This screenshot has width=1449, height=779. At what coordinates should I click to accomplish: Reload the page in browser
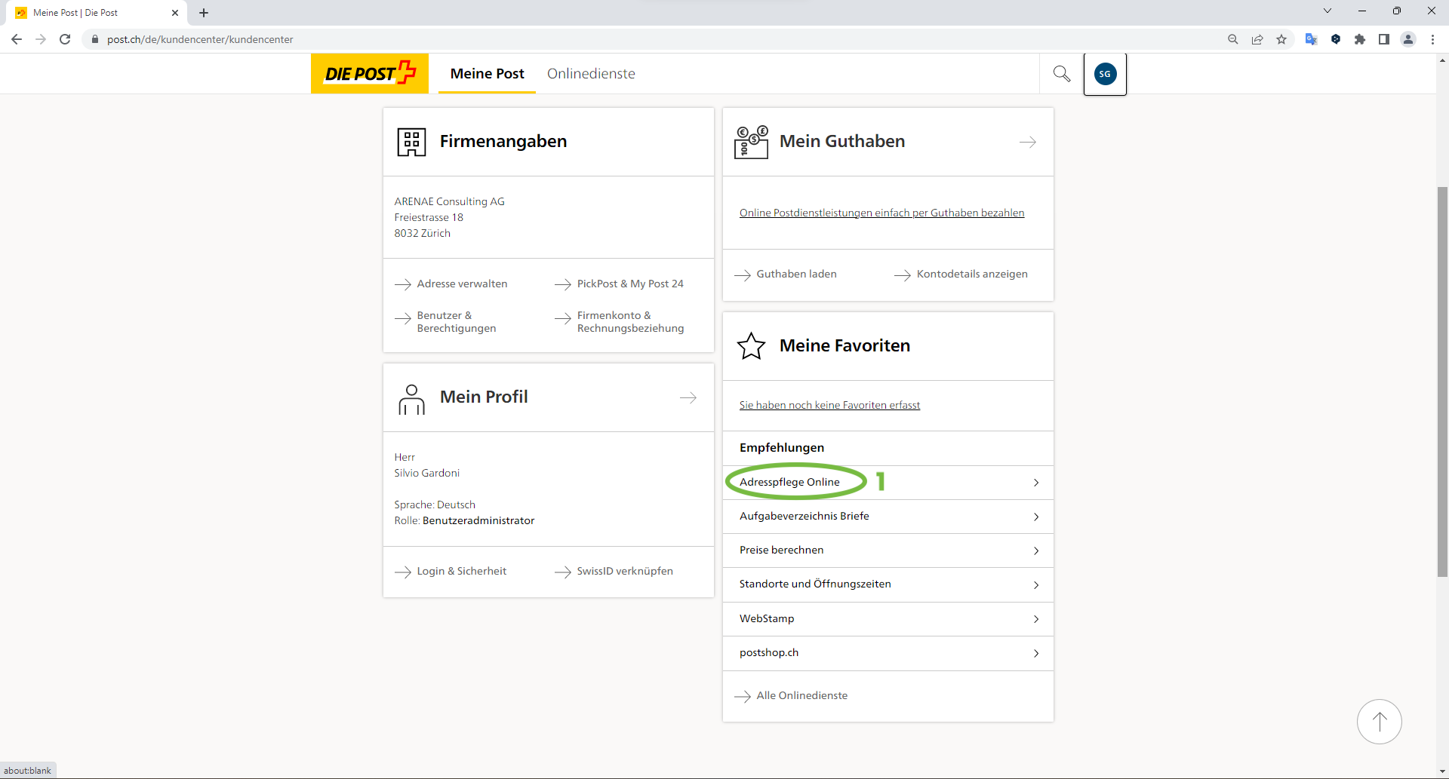point(65,39)
